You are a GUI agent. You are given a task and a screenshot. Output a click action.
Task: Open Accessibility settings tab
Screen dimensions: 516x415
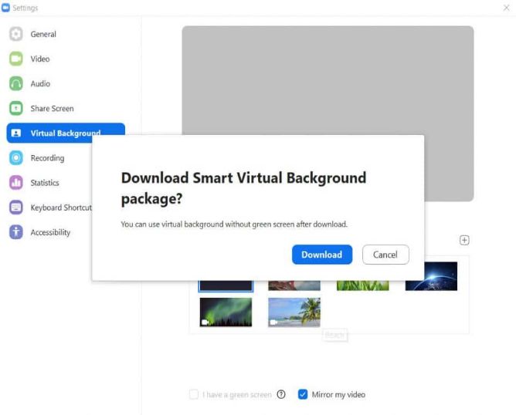coord(50,232)
